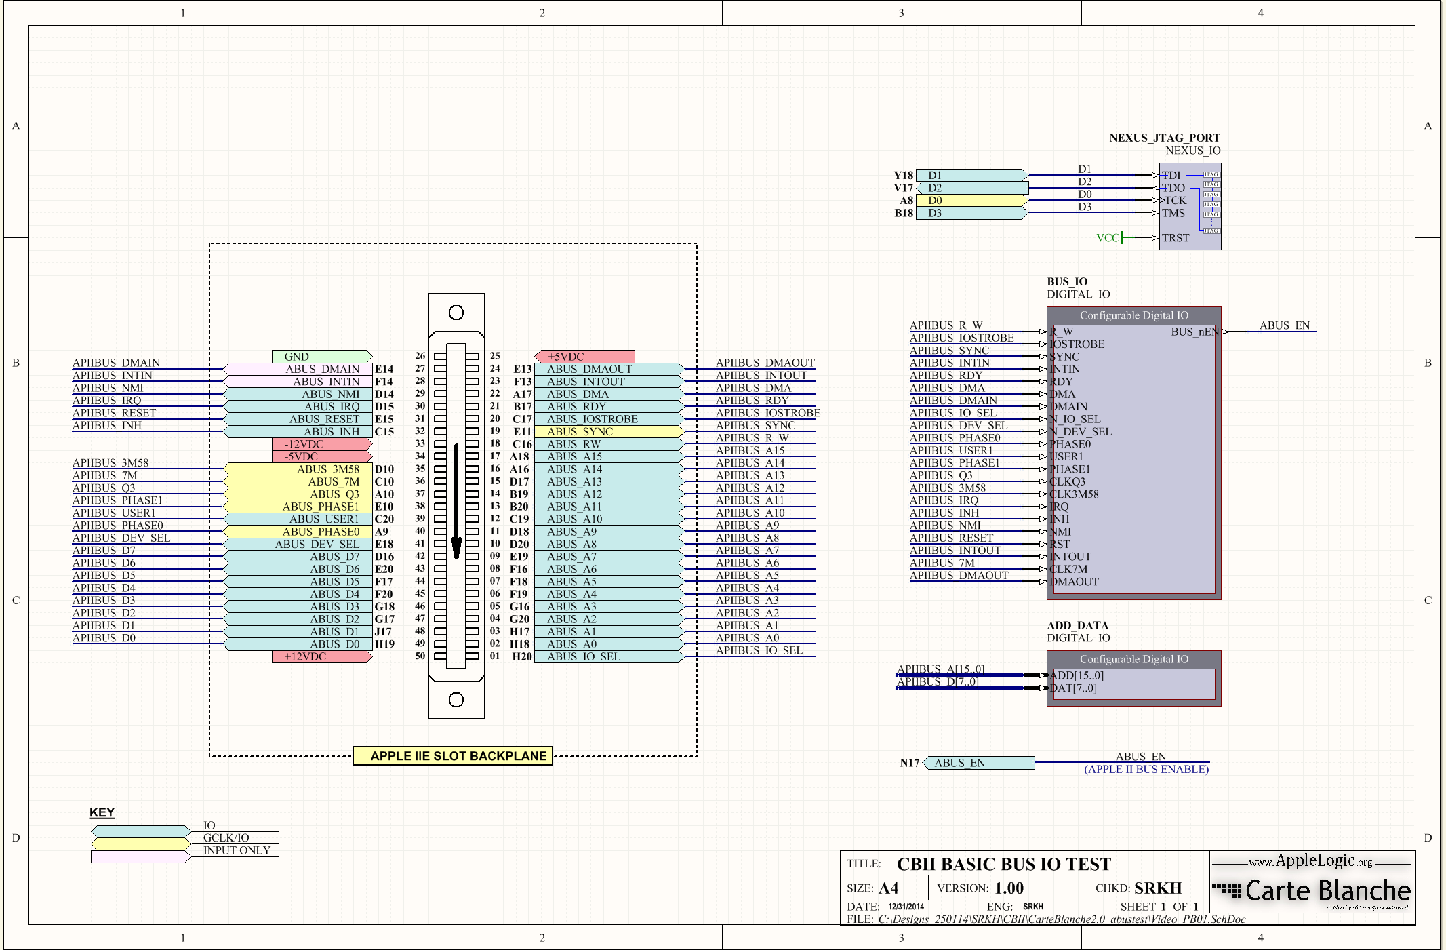Click the N_DEV_SEL pin on BUS_IO

(x=1081, y=431)
